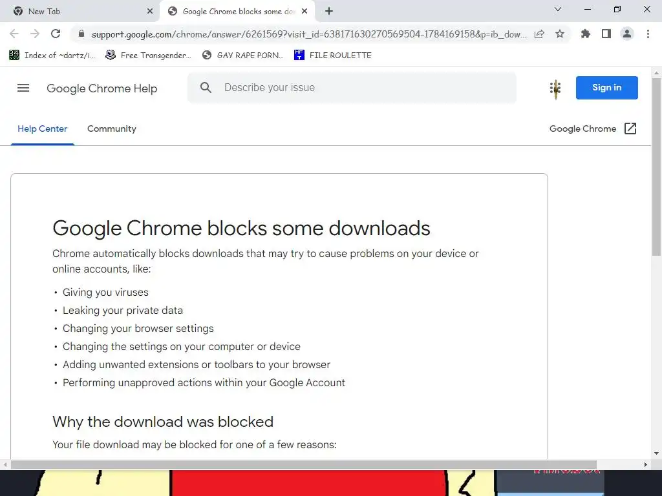The width and height of the screenshot is (662, 496).
Task: Open the tab search chevron
Action: [558, 9]
